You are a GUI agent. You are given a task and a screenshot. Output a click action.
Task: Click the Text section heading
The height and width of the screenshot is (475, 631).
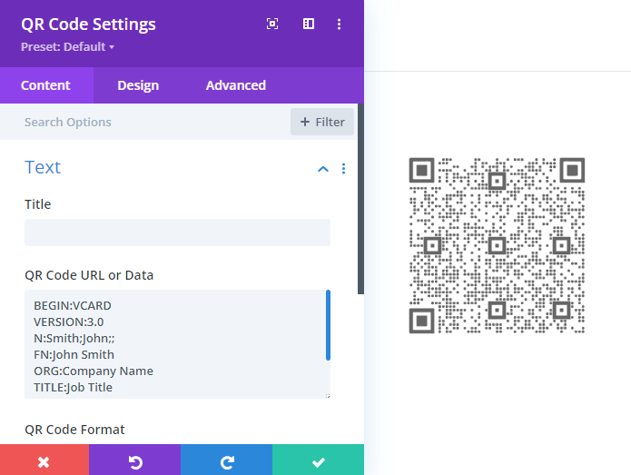(43, 167)
